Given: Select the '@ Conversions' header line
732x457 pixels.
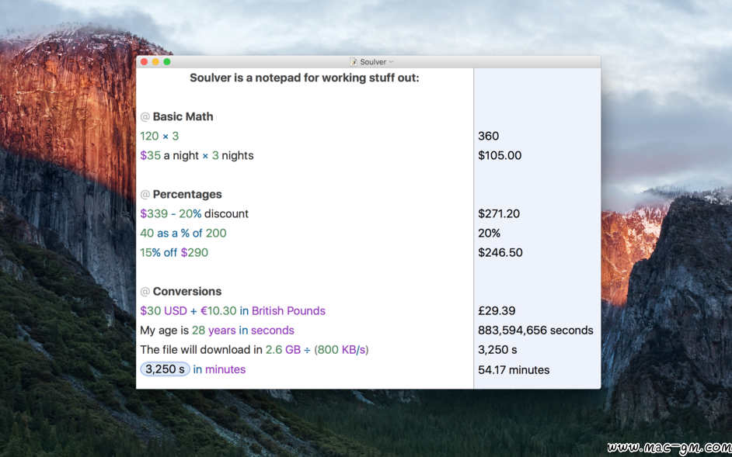Looking at the screenshot, I should (180, 292).
